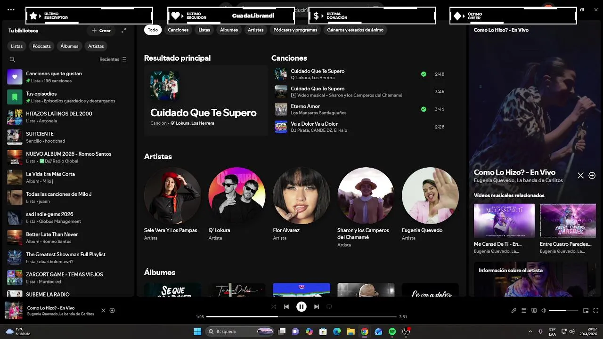Open the playback queue icon
This screenshot has width=603, height=339.
coord(524,310)
